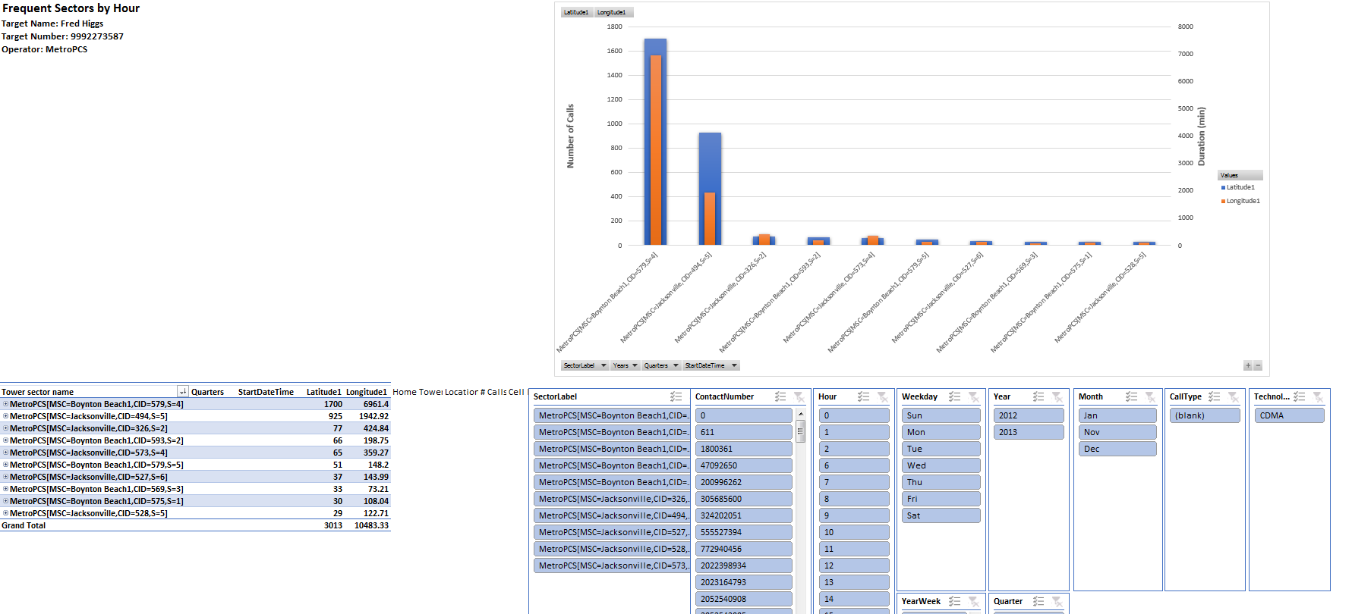Viewport: 1352px width, 614px height.
Task: Expand the Boynton Beach1 CID=579,S=4 pivot row
Action: point(5,404)
